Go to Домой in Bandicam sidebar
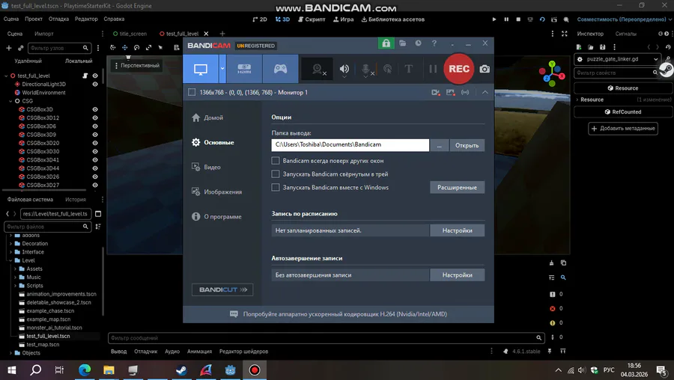This screenshot has height=380, width=674. point(213,117)
